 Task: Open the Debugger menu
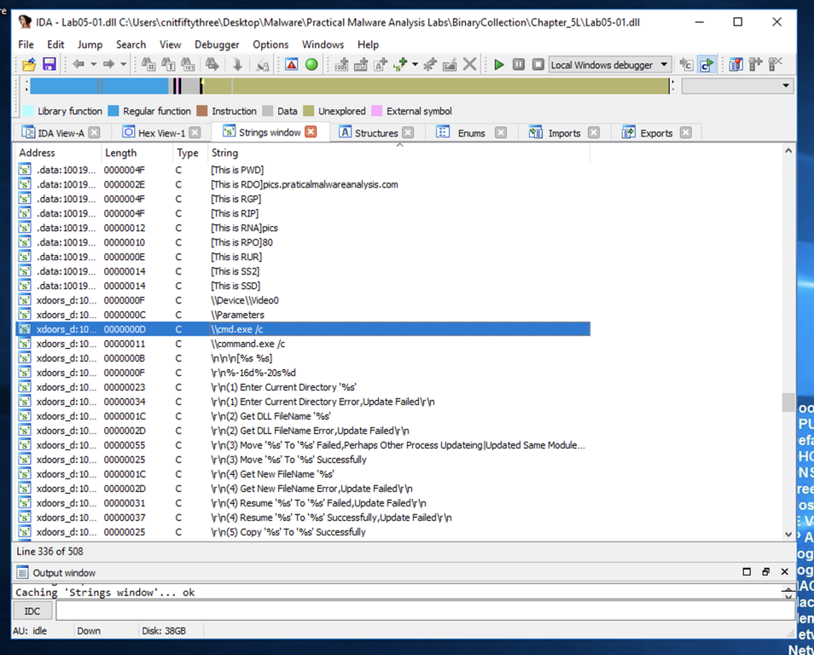click(x=217, y=44)
